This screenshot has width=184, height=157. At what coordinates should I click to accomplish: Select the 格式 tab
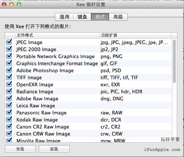pyautogui.click(x=100, y=17)
